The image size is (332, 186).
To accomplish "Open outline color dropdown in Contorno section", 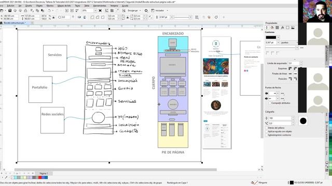I will [x=278, y=38].
